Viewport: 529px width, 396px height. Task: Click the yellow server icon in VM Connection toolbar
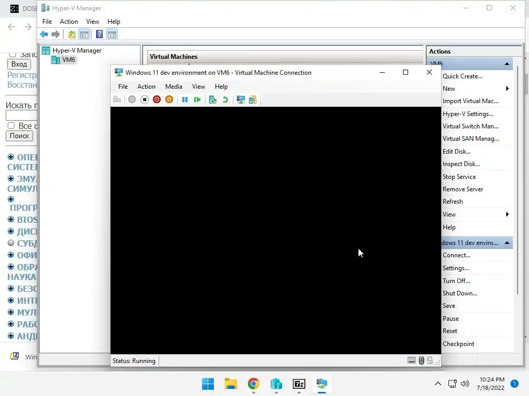pyautogui.click(x=253, y=100)
